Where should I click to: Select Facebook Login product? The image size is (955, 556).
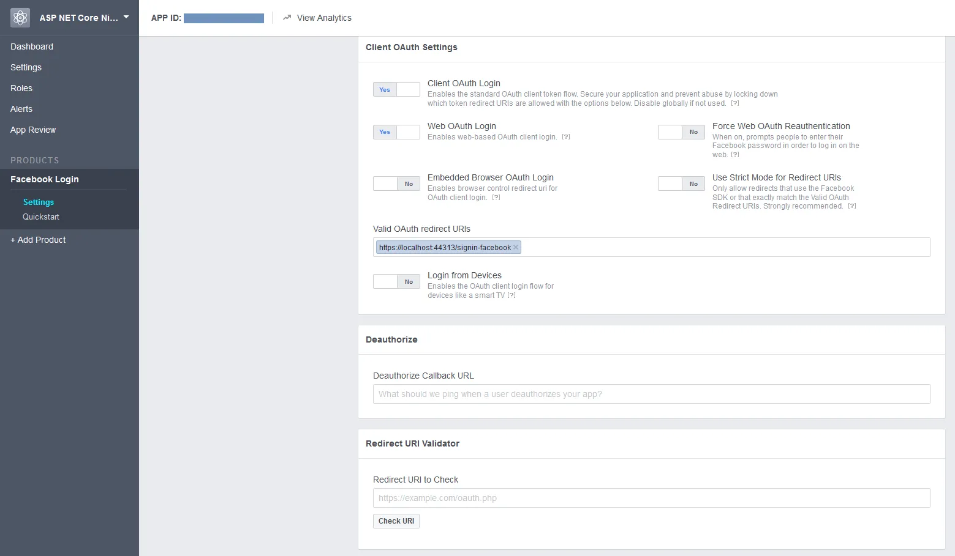45,179
